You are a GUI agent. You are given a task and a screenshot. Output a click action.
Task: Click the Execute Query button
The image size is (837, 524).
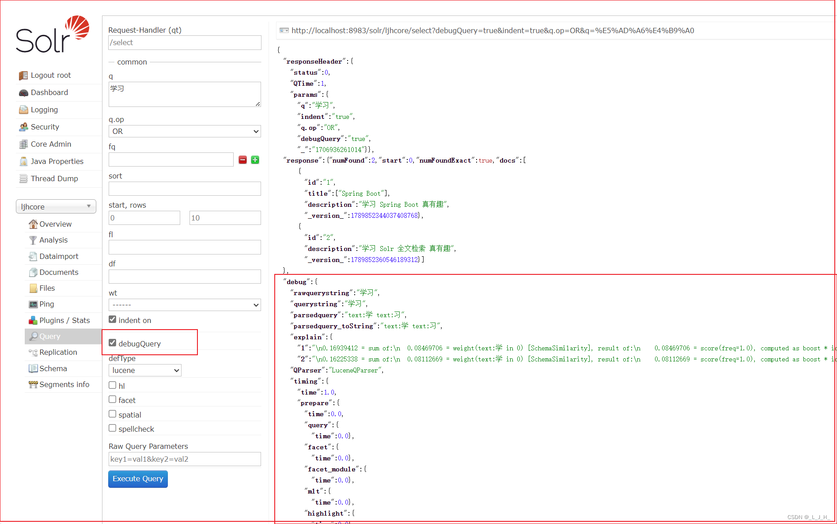click(x=138, y=479)
